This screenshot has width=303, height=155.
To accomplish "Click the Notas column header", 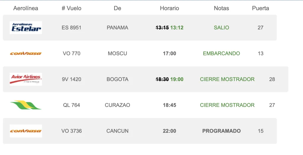I will click(x=221, y=8).
